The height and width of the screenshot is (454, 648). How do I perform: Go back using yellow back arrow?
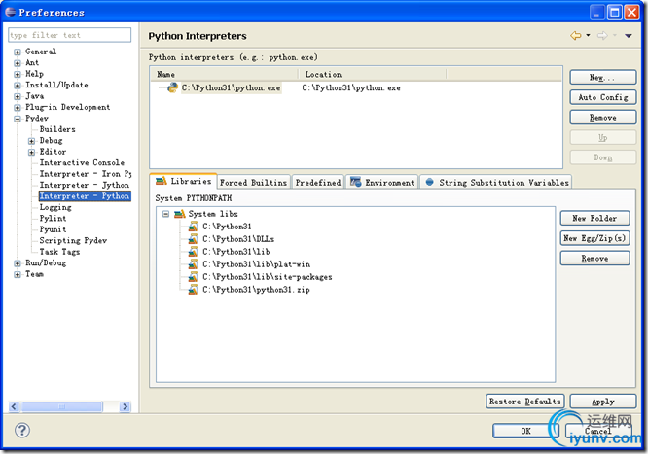(x=576, y=36)
